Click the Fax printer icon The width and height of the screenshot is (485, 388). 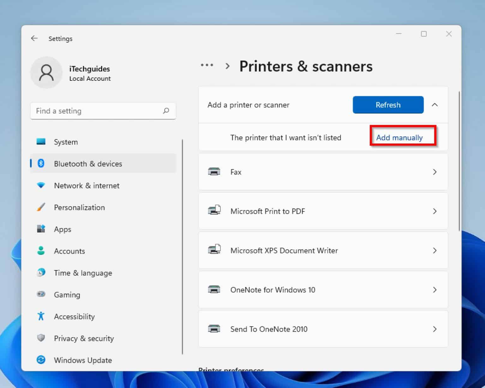tap(215, 172)
